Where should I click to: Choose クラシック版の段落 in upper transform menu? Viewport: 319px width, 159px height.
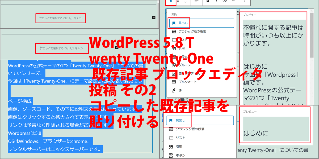(192, 31)
